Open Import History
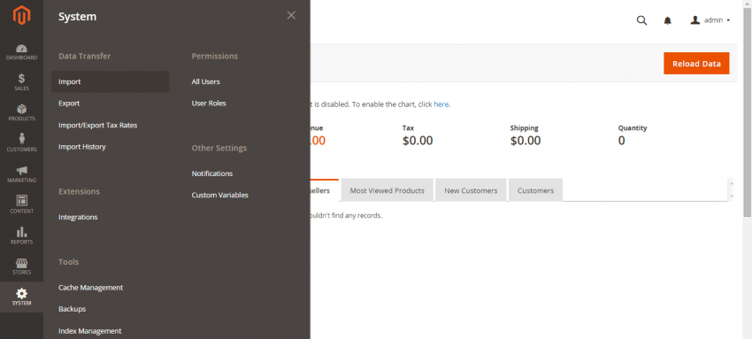The width and height of the screenshot is (752, 339). click(x=82, y=147)
